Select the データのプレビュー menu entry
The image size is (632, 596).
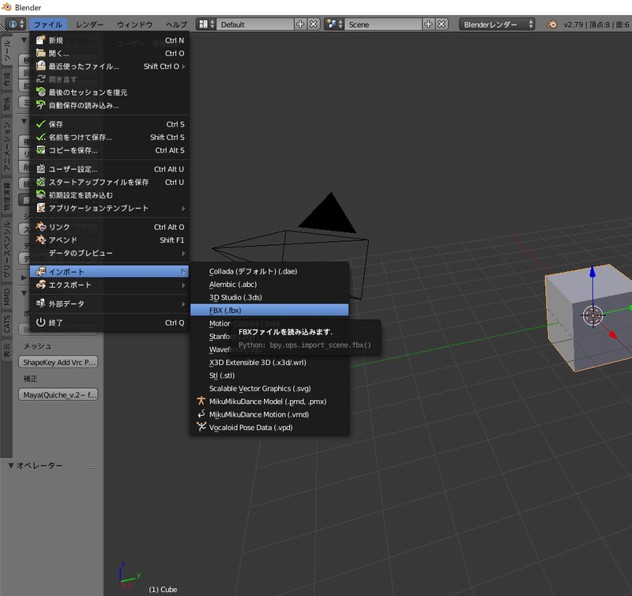[x=109, y=253]
